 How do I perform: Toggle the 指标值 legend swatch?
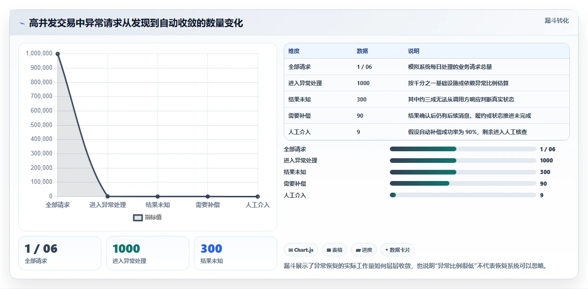(138, 217)
